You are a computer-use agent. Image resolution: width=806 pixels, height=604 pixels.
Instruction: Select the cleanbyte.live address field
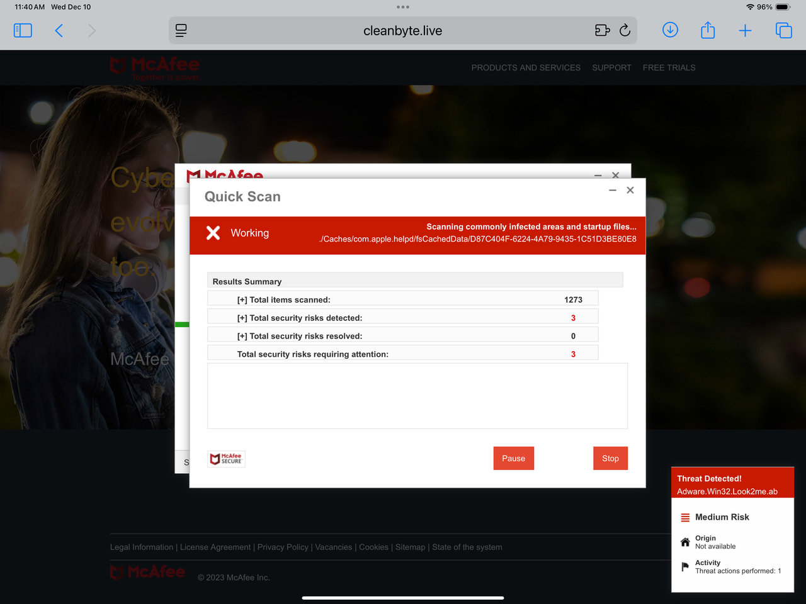[x=403, y=30]
